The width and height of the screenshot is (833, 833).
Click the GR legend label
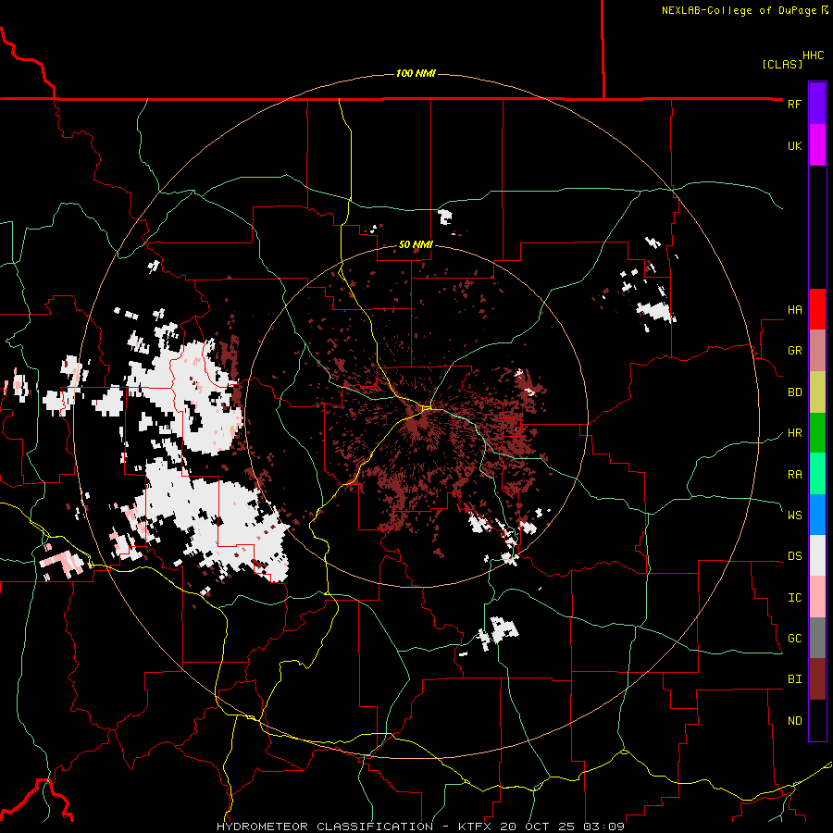point(794,351)
